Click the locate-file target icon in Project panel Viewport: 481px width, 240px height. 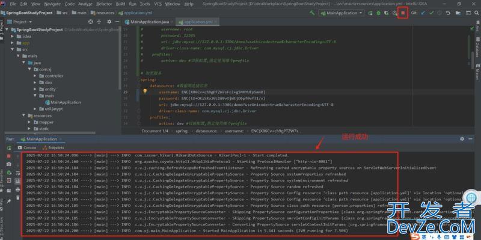91,22
